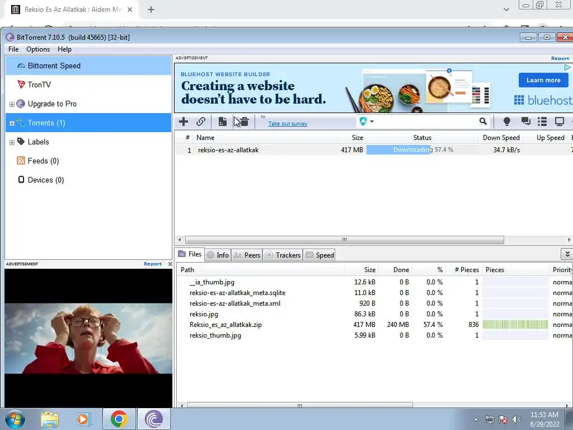Click Learn more on Bluehost ad
Viewport: 573px width, 430px height.
coord(543,80)
